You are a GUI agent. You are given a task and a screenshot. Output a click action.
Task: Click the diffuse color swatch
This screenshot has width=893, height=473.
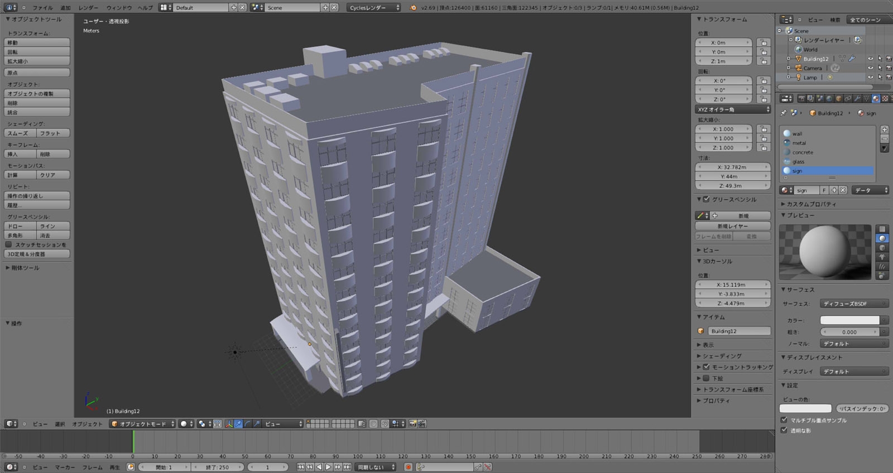point(849,320)
